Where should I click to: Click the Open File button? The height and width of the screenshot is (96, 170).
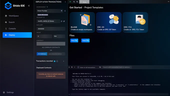coord(85,40)
